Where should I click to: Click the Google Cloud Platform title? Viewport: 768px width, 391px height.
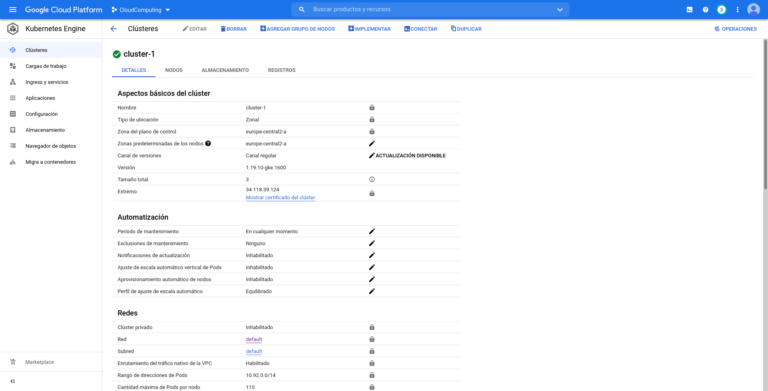64,10
